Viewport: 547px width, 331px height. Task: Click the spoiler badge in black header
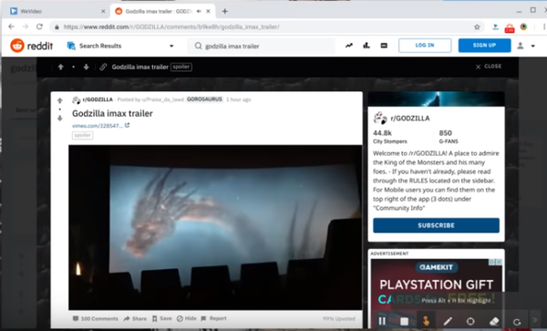coord(181,67)
